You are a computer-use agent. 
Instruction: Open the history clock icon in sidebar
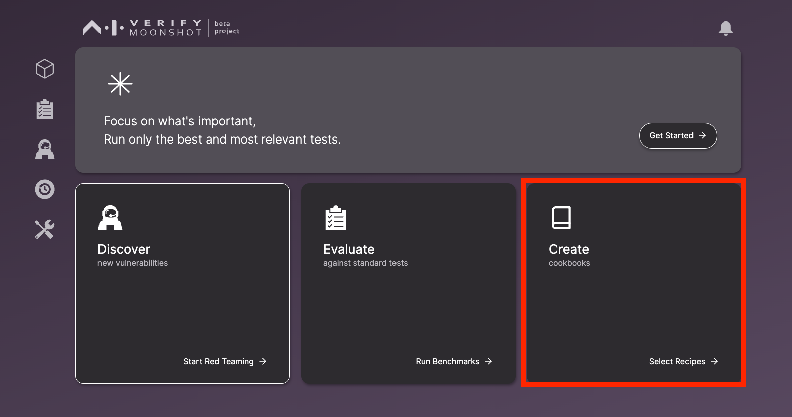pos(45,189)
